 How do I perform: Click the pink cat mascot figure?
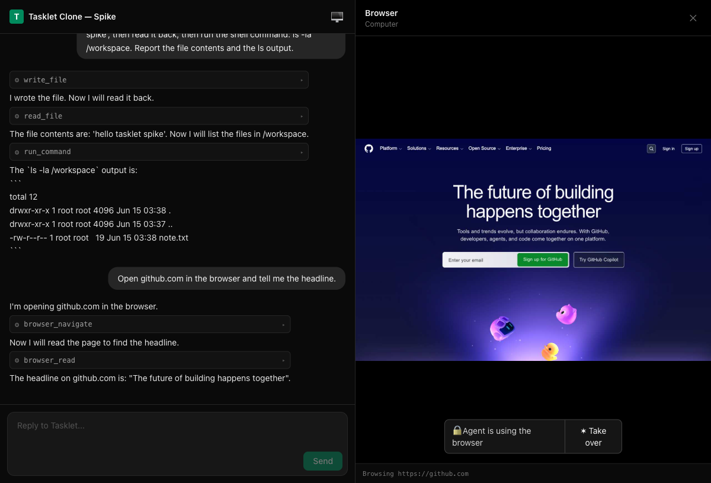point(566,314)
